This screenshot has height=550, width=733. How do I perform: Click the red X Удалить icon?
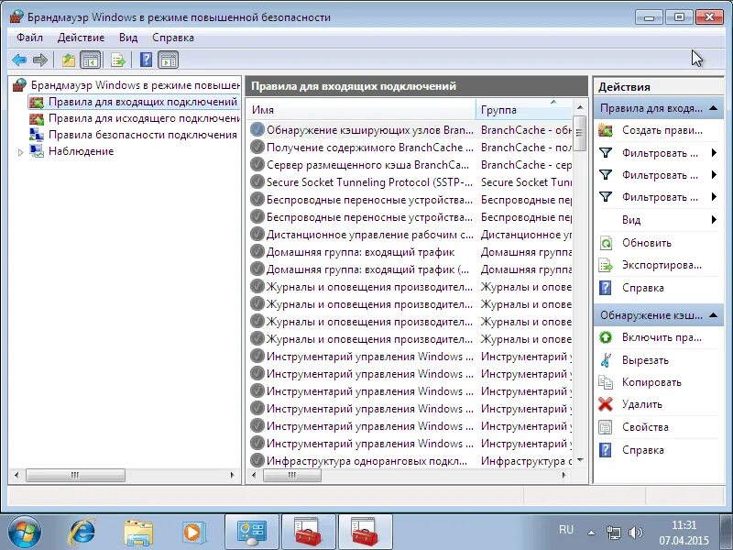[x=606, y=404]
